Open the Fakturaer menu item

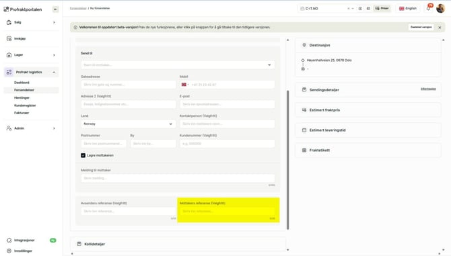tap(22, 113)
